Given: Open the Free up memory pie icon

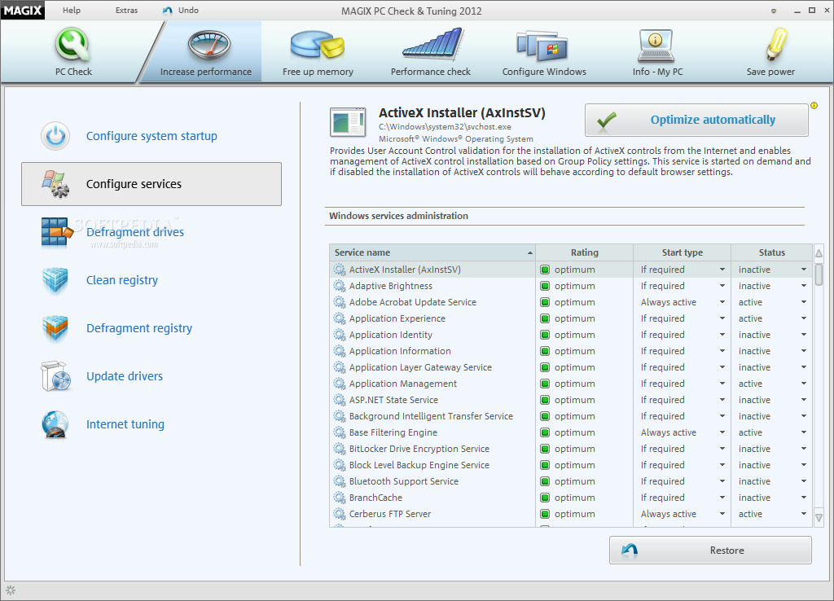Looking at the screenshot, I should pyautogui.click(x=317, y=45).
